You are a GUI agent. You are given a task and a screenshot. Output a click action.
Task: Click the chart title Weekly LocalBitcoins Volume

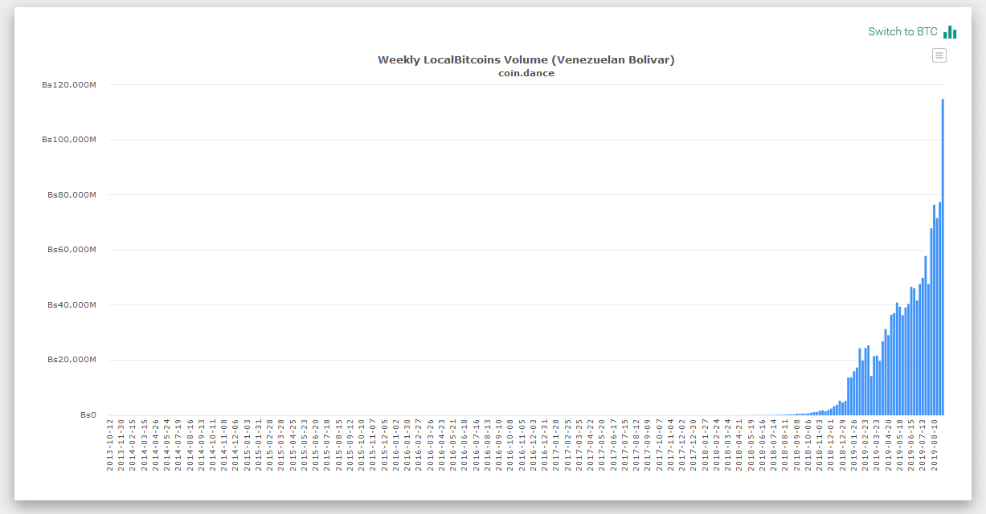tap(526, 59)
